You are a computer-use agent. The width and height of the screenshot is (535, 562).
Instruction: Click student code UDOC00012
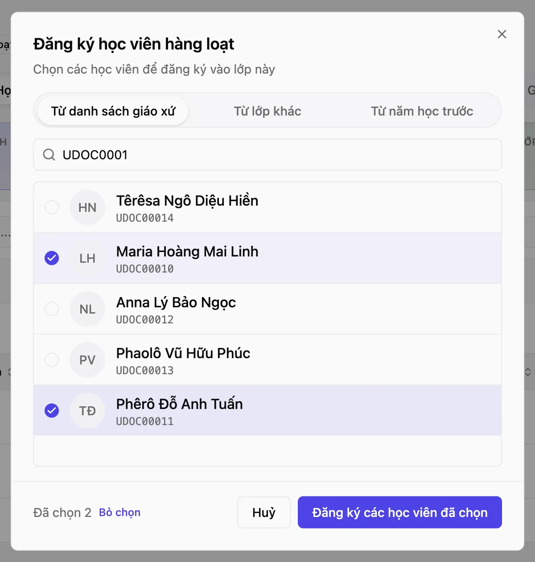point(145,320)
